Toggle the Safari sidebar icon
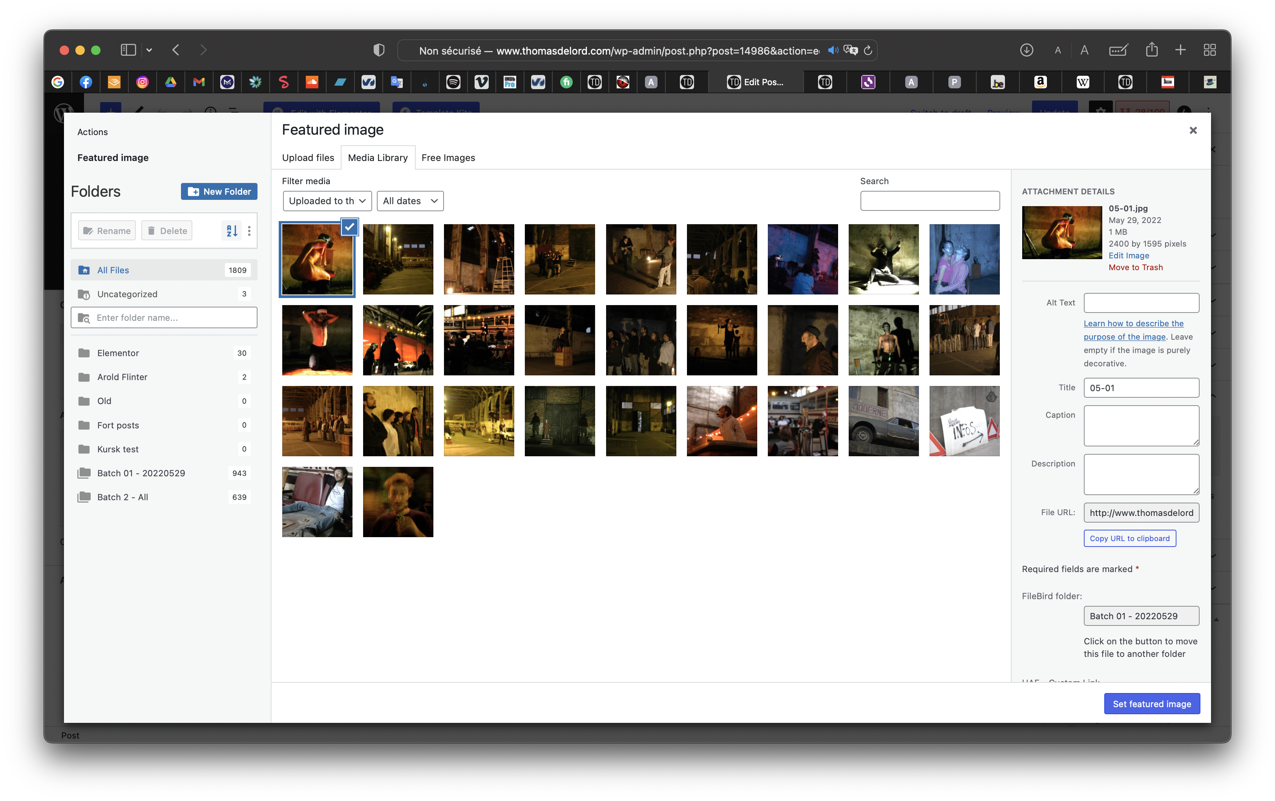Image resolution: width=1275 pixels, height=801 pixels. [128, 50]
